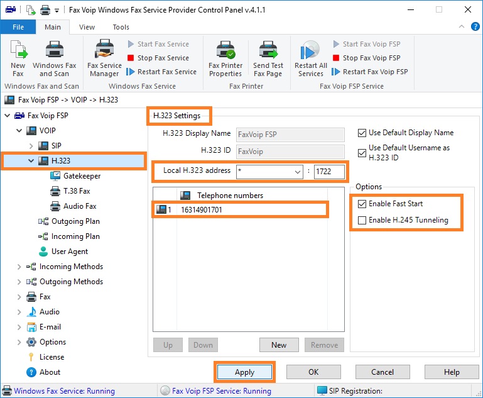Open the File tab
This screenshot has height=398, width=483.
18,27
